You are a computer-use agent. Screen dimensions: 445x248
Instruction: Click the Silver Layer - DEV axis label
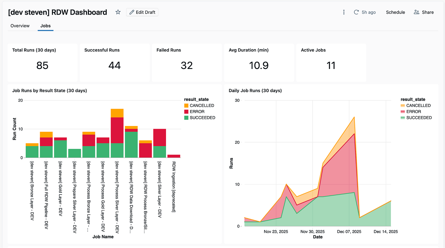pyautogui.click(x=160, y=189)
